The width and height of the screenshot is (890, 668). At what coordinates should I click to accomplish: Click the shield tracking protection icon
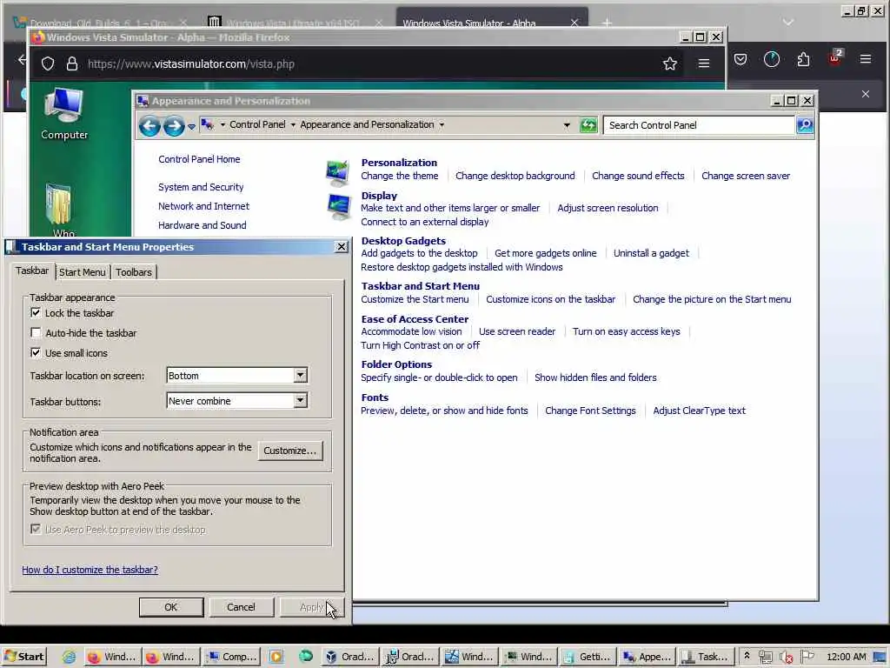48,63
